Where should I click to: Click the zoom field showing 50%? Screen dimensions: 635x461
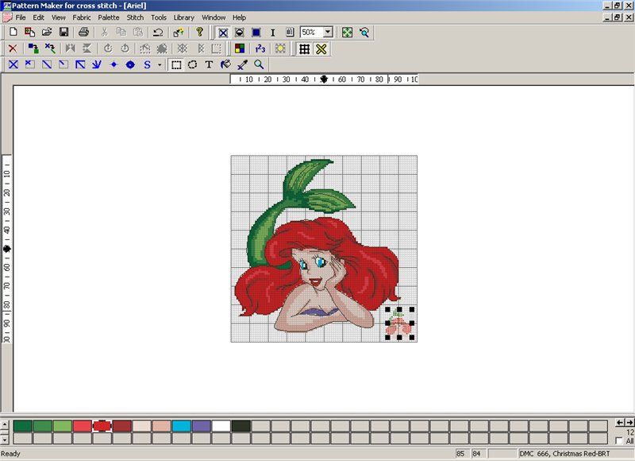tap(312, 32)
